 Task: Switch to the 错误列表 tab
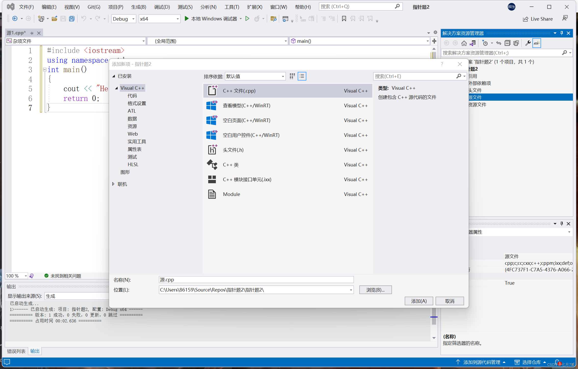16,351
